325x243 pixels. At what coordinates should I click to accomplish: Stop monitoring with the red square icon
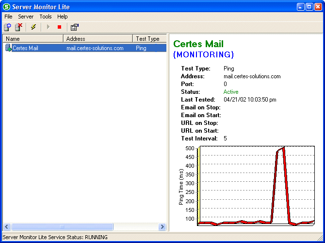(x=60, y=27)
